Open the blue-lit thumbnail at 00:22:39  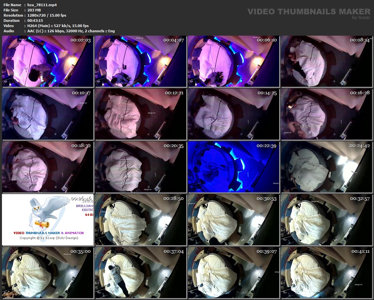[x=233, y=167]
